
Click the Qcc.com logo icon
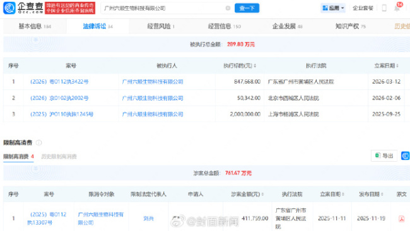tap(9, 8)
